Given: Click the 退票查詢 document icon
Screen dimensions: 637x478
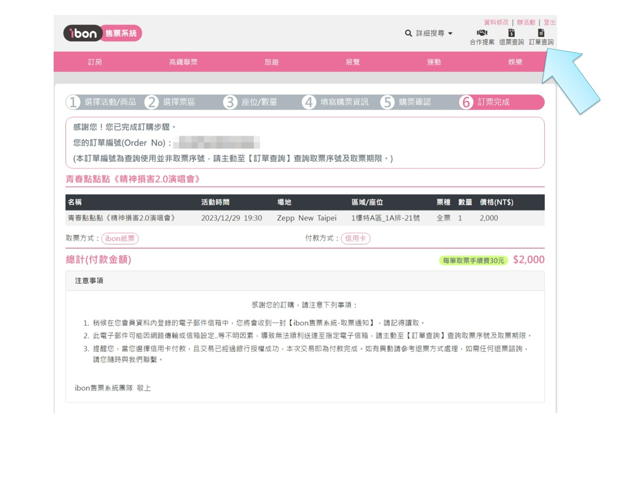Looking at the screenshot, I should [x=511, y=33].
